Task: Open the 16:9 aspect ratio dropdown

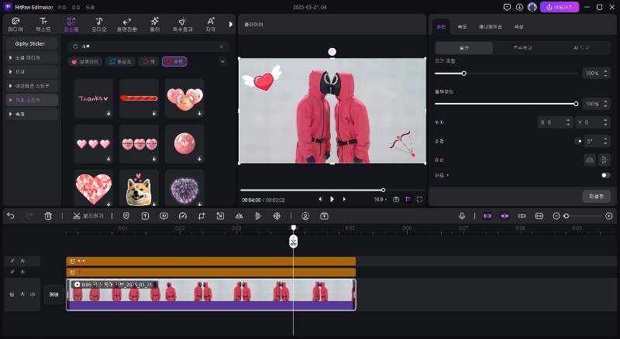Action: point(381,199)
